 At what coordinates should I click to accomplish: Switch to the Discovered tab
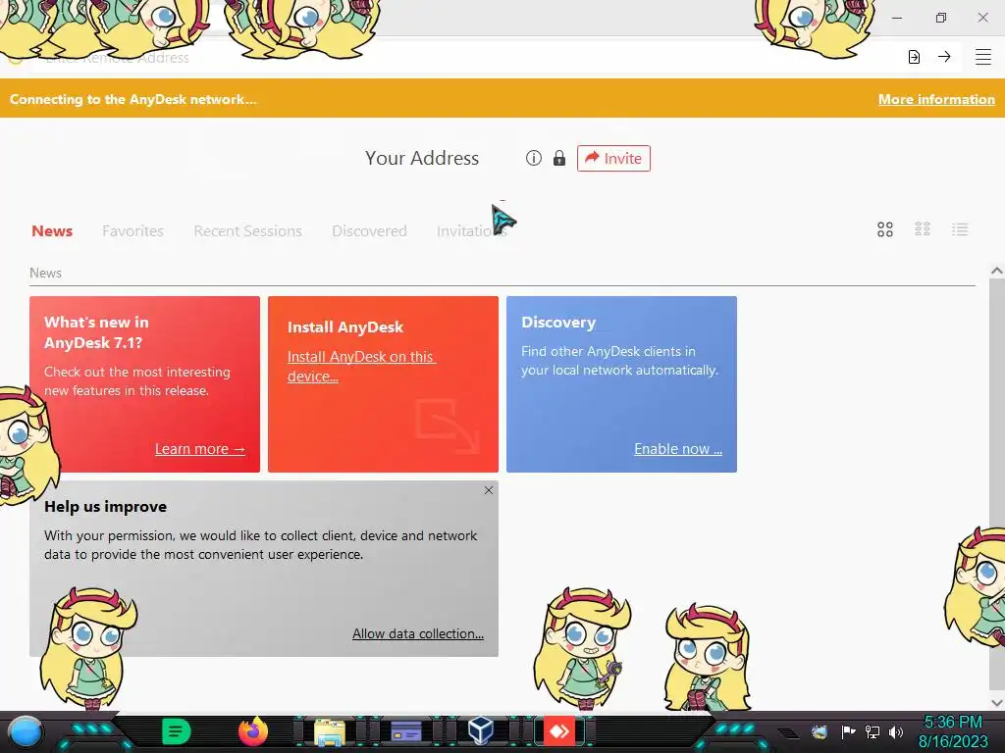click(369, 230)
